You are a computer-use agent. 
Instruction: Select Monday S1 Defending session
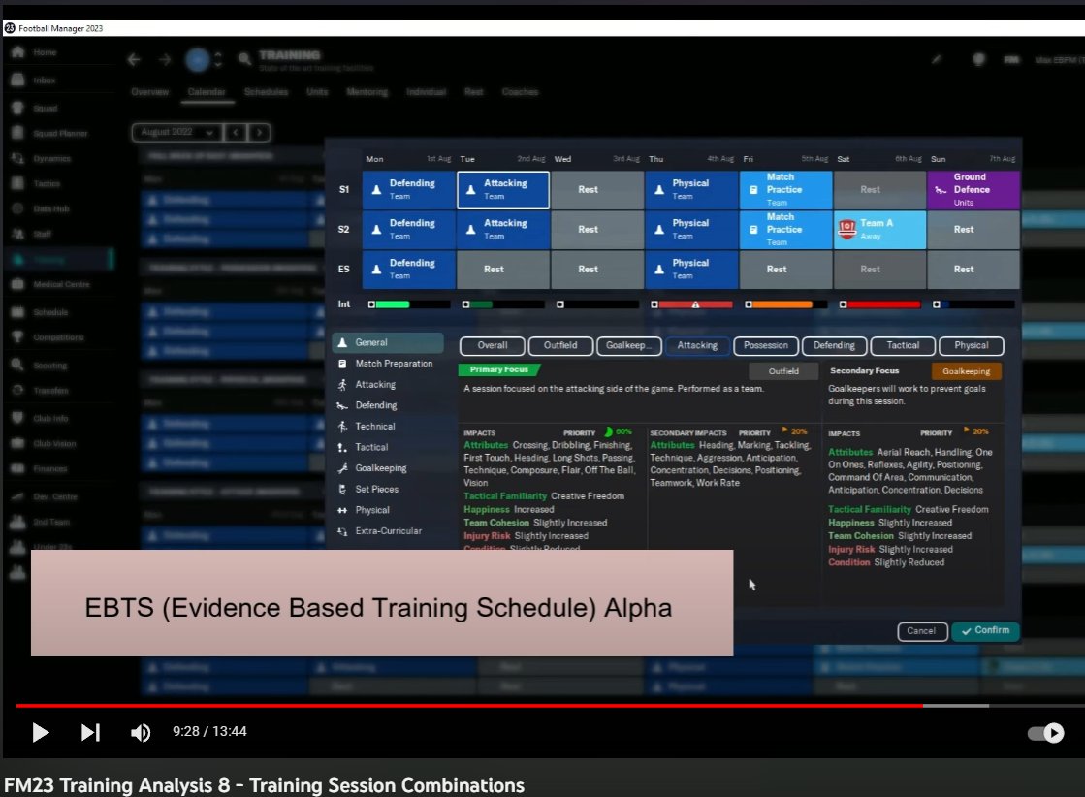pyautogui.click(x=409, y=190)
